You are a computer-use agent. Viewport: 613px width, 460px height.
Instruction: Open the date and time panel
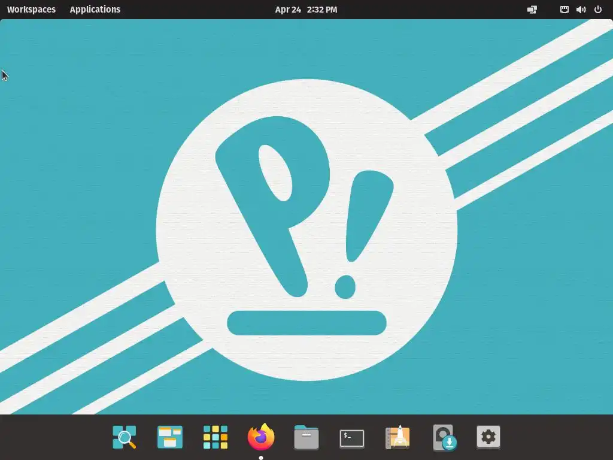[x=306, y=10]
